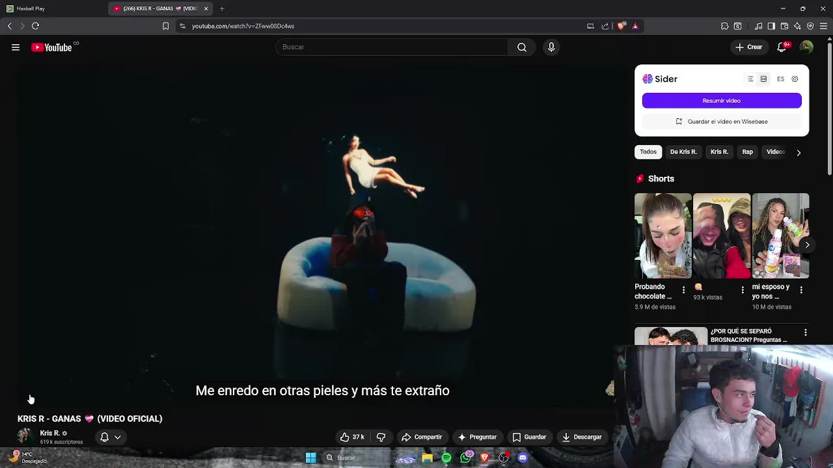
Task: Open the Windows Start menu
Action: click(x=311, y=458)
